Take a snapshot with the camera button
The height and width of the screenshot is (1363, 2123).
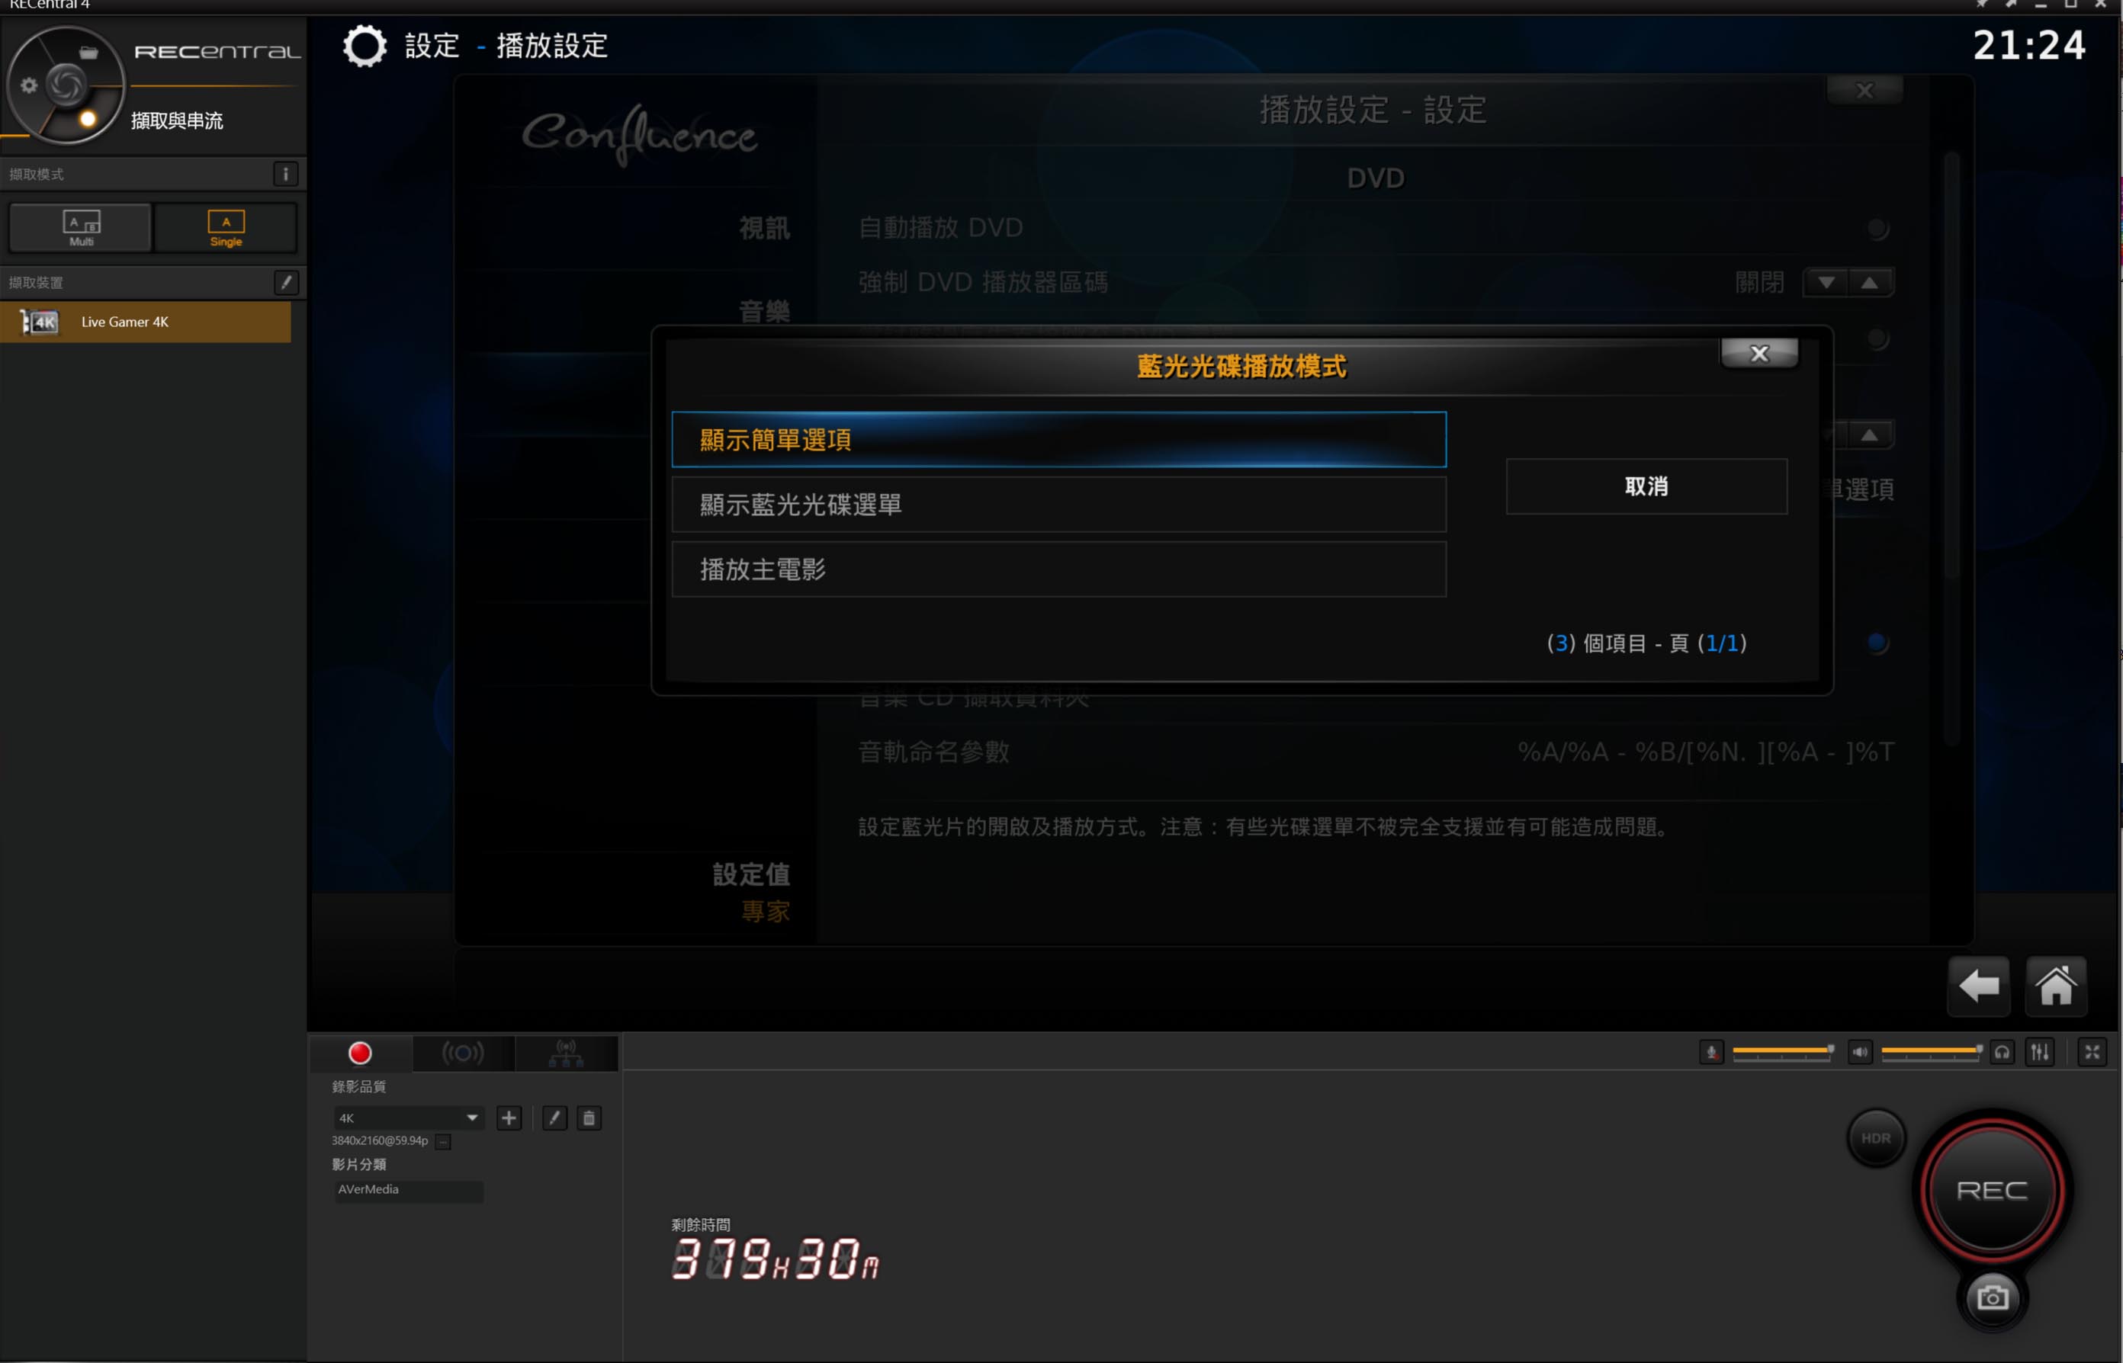1992,1297
